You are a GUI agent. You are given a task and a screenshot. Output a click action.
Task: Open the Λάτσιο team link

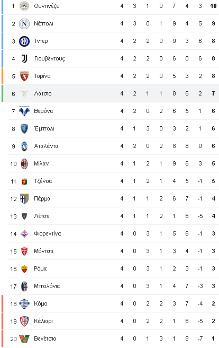coord(43,94)
